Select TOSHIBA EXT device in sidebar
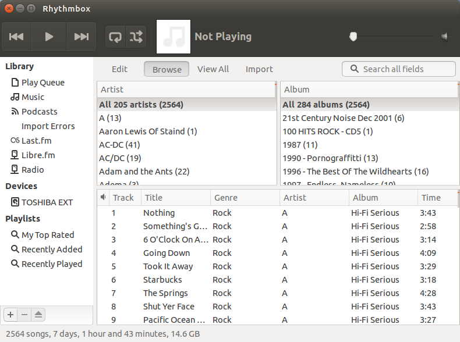Screen dimensions: 460x342 click(47, 202)
